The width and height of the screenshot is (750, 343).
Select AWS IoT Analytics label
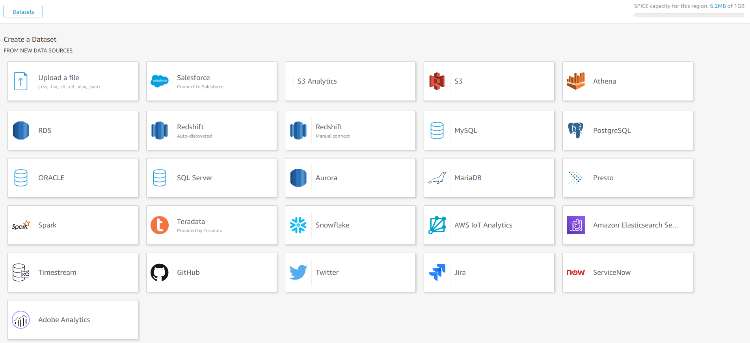coord(484,225)
